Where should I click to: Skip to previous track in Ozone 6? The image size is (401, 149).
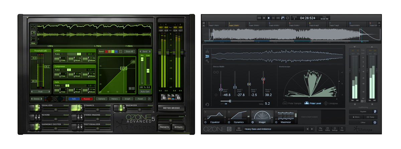[x=259, y=18]
